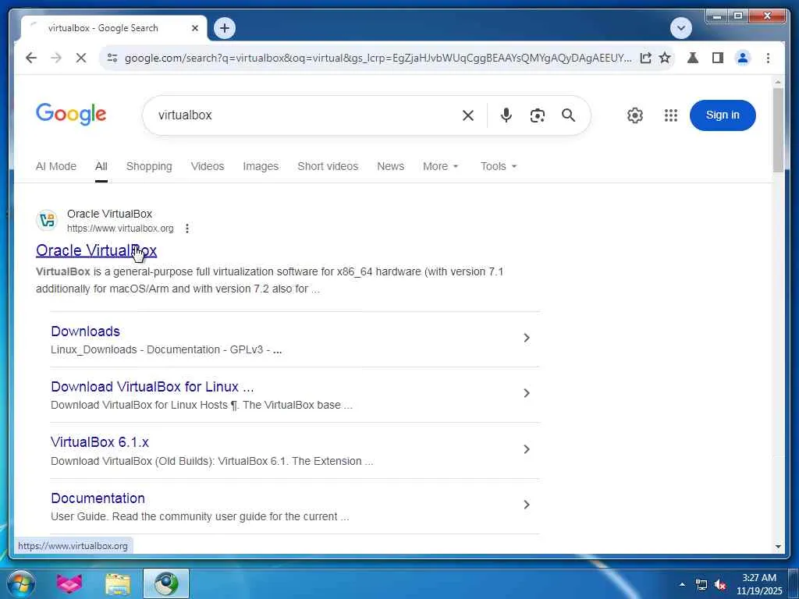The image size is (799, 599).
Task: Open the VirtualBox 6.1.x sitelink
Action: click(100, 442)
